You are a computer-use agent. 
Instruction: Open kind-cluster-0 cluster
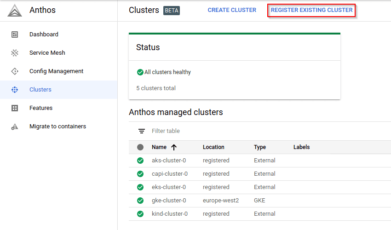tap(170, 214)
